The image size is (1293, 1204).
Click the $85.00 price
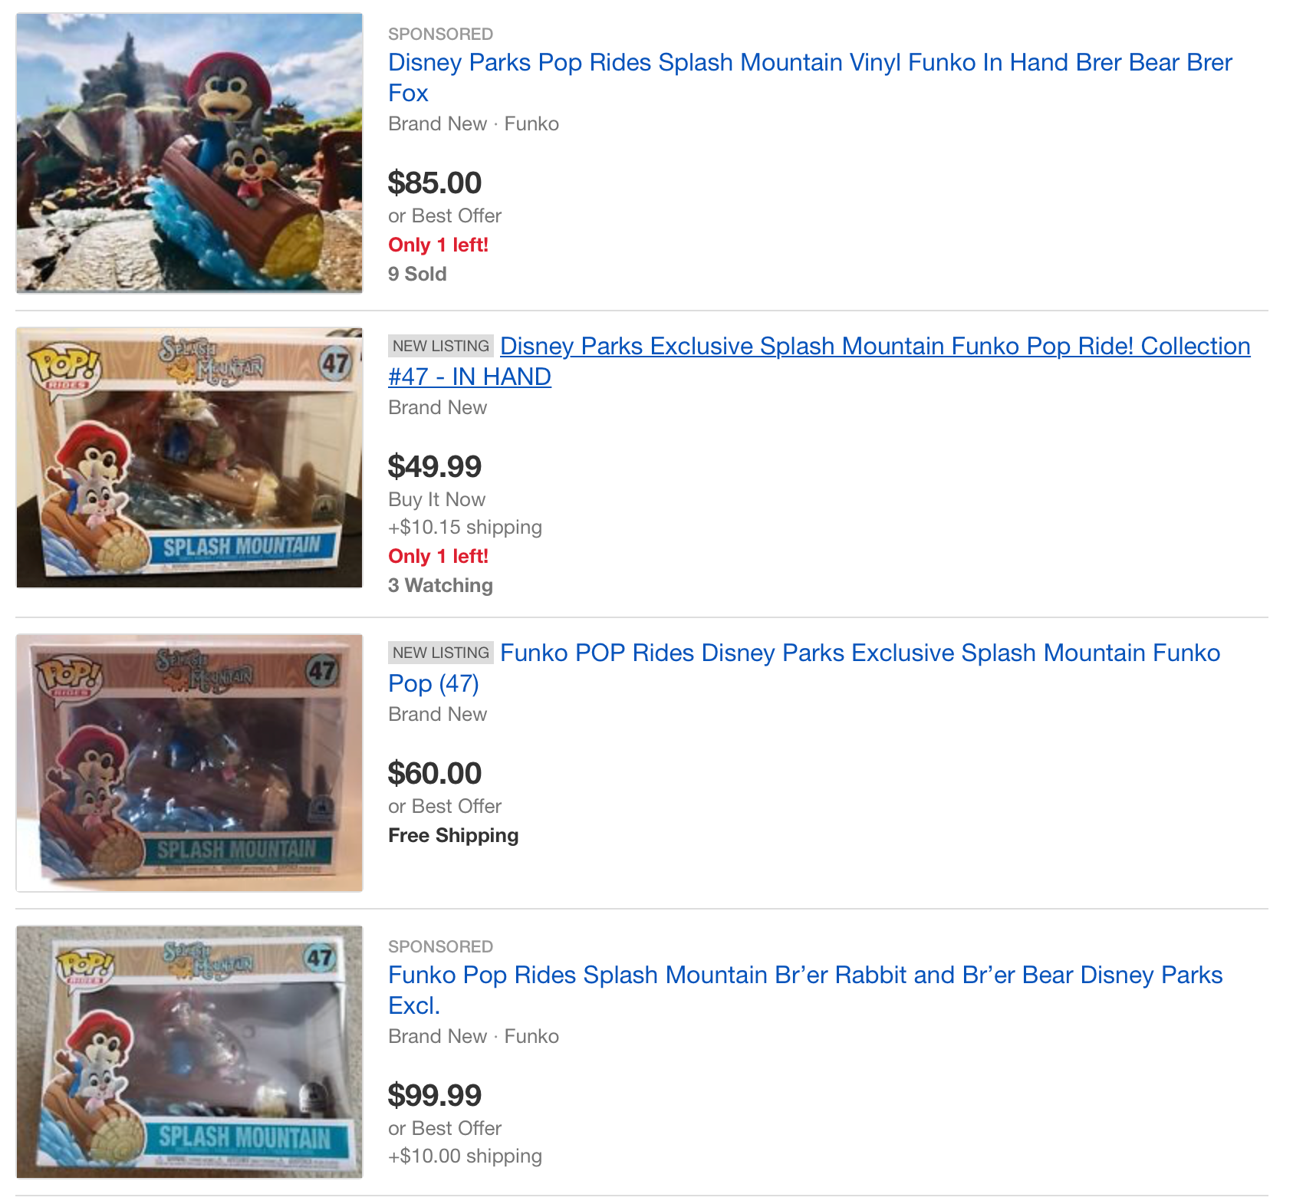point(434,183)
